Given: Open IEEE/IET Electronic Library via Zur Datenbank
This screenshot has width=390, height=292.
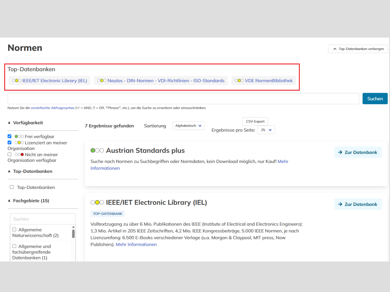Looking at the screenshot, I should pyautogui.click(x=358, y=204).
